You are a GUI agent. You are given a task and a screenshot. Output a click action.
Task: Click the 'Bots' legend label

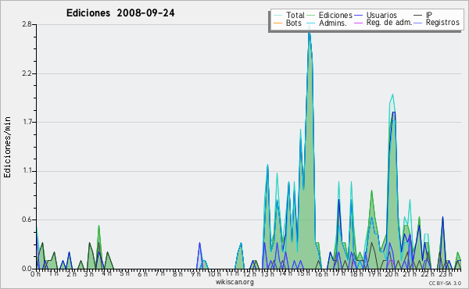294,23
